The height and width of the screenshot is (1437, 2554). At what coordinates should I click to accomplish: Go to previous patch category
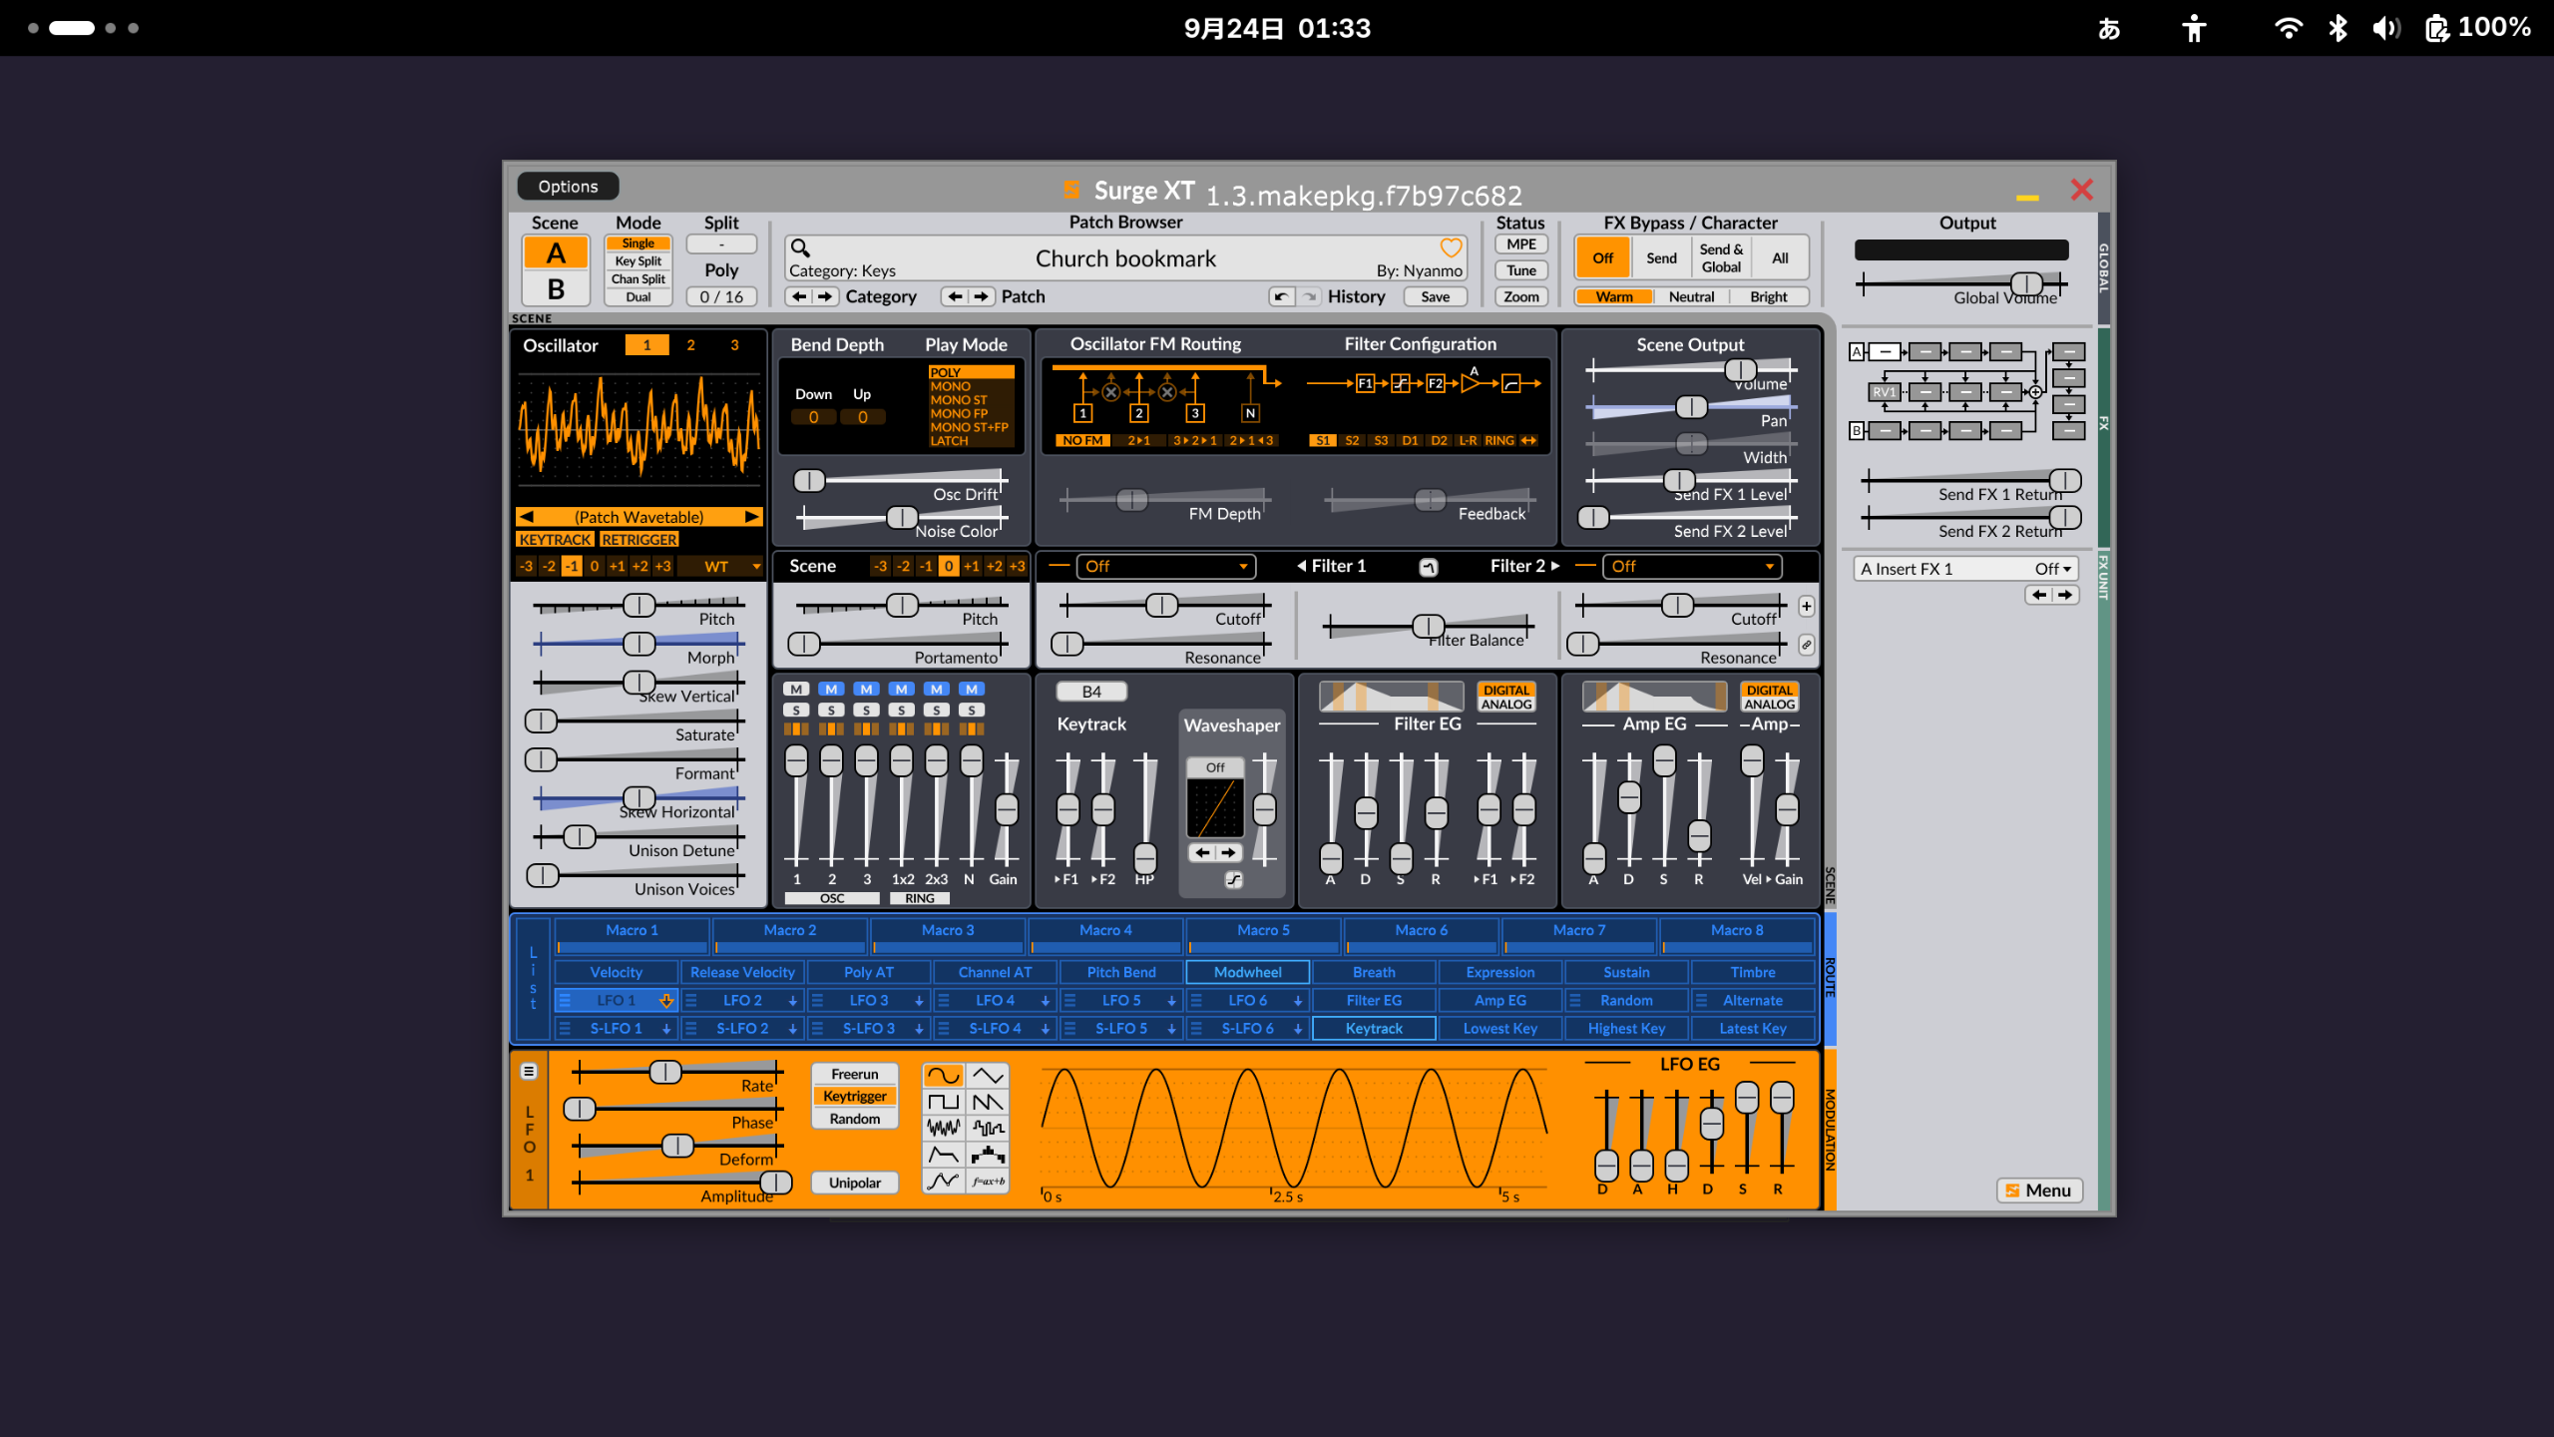click(x=799, y=296)
